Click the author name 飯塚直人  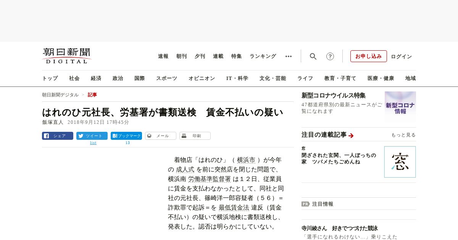pos(53,122)
